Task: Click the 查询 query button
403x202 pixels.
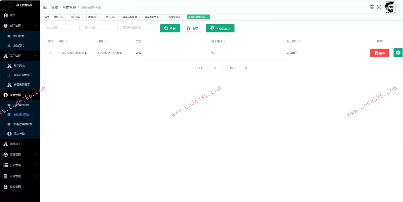Action: coord(170,28)
